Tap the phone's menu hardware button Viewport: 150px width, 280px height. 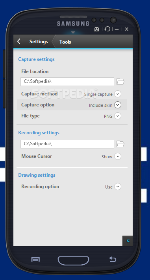click(x=35, y=260)
